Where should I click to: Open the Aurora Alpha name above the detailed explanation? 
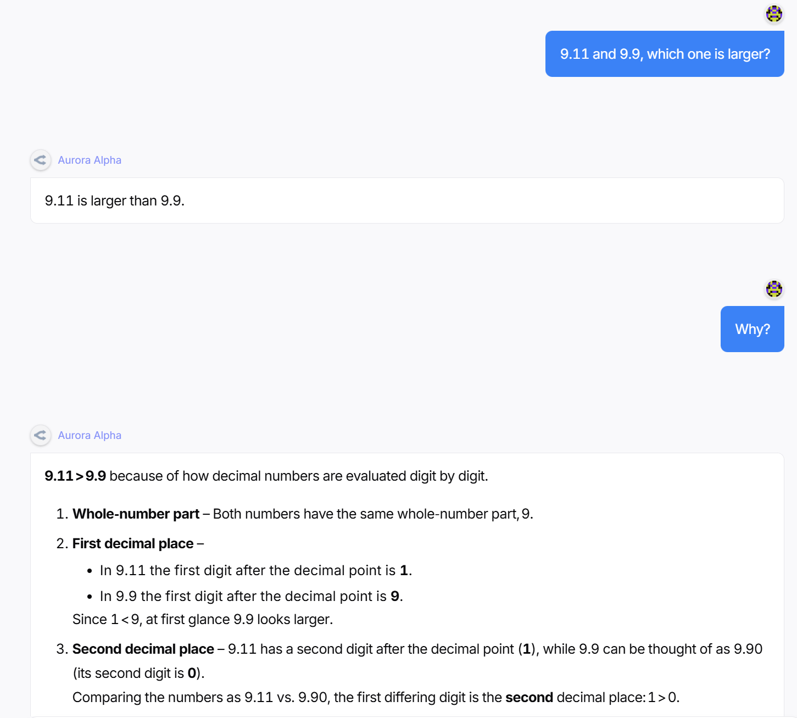point(90,435)
